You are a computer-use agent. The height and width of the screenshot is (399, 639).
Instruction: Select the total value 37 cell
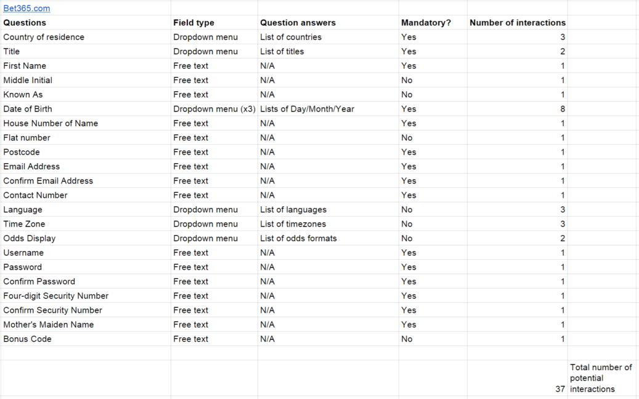coord(560,389)
